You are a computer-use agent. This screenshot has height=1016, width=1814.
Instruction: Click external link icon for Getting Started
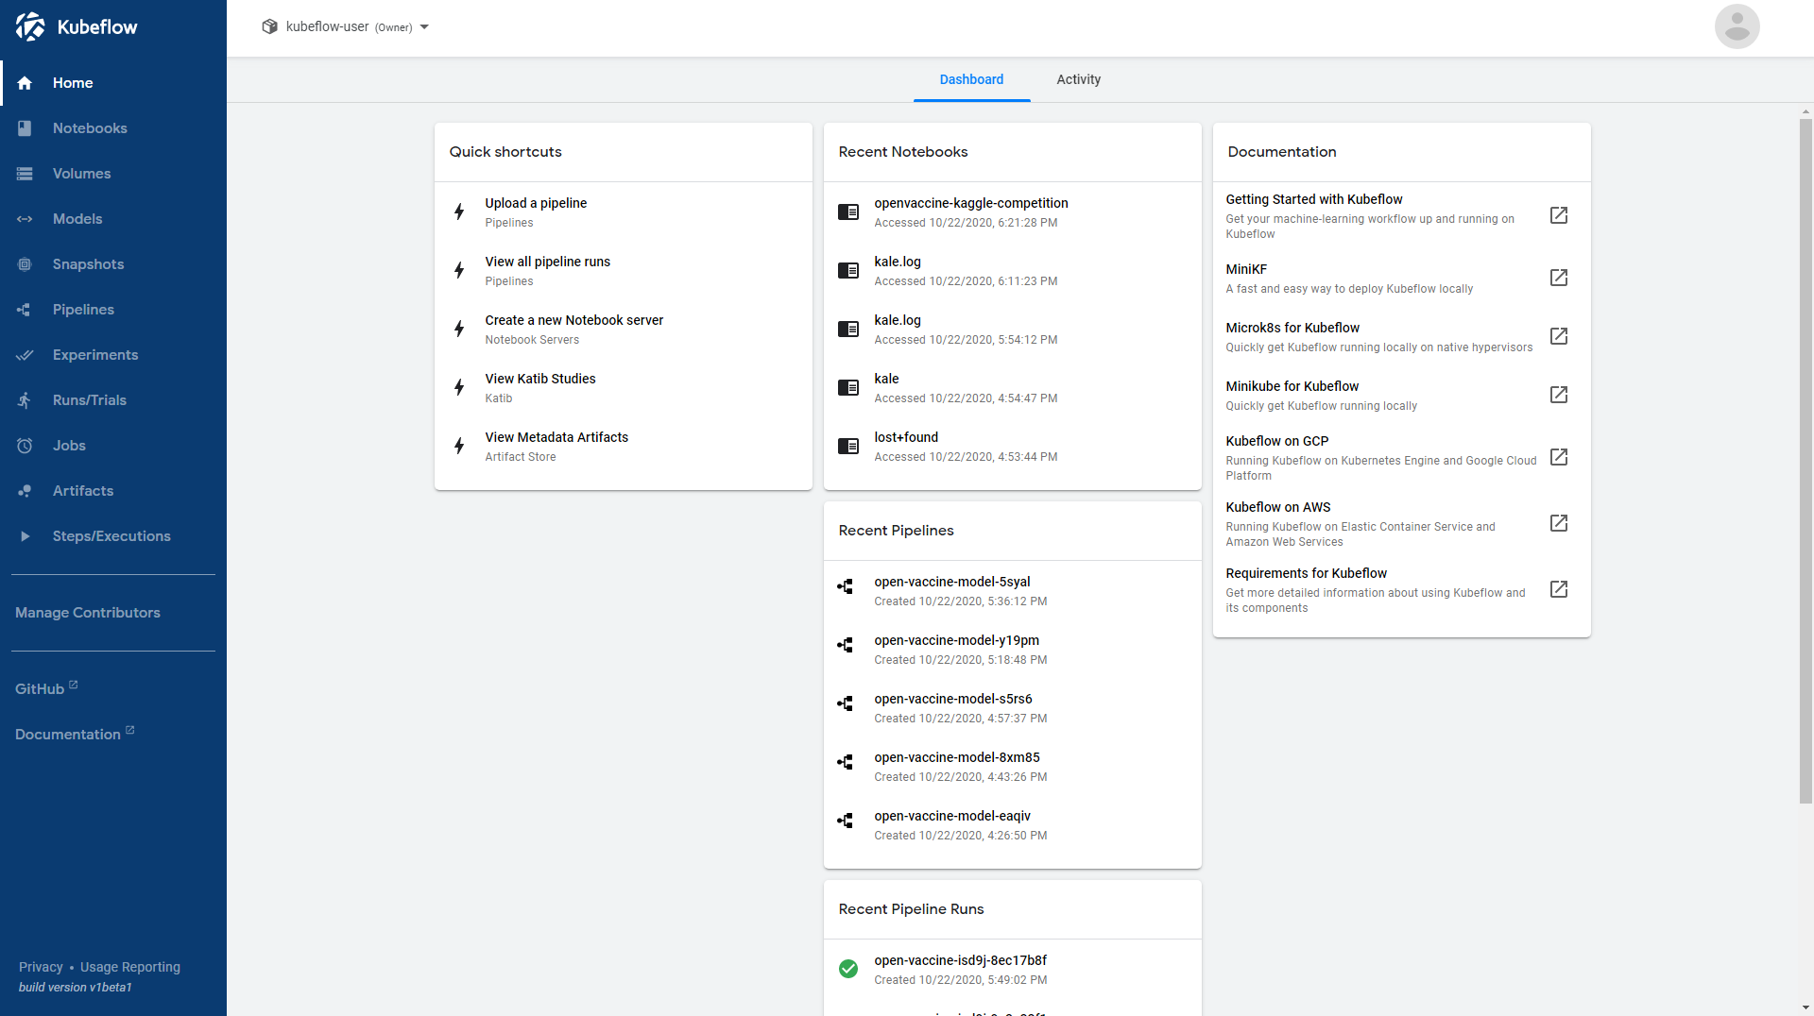point(1559,215)
